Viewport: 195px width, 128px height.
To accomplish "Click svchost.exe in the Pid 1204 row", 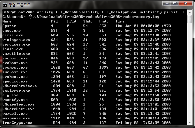I will click(15, 77).
